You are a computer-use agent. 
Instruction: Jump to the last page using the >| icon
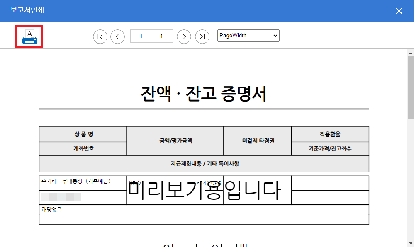pos(202,36)
